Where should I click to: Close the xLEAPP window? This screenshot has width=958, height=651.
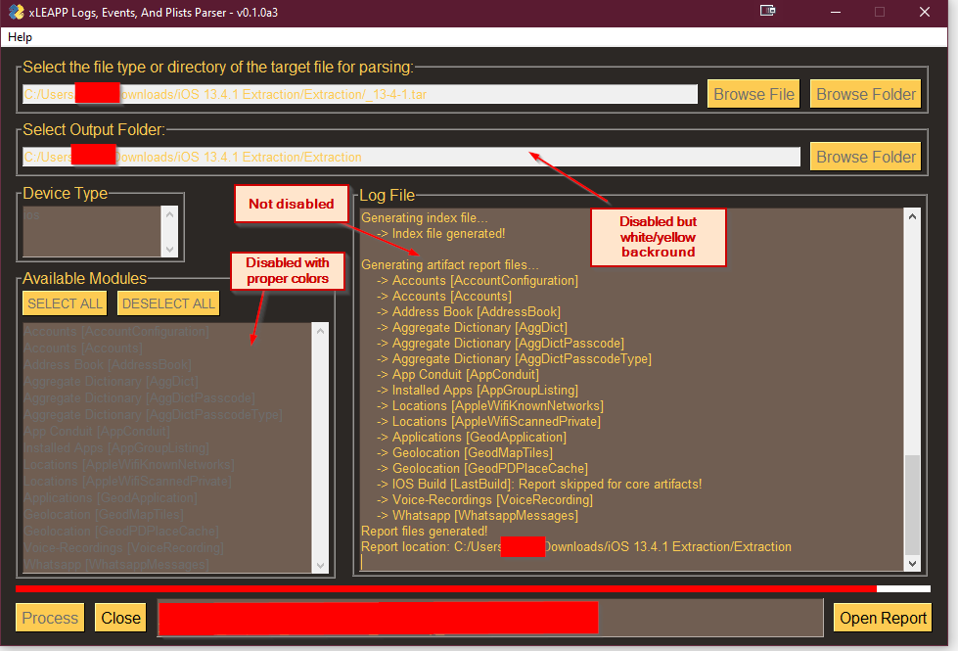(x=925, y=12)
